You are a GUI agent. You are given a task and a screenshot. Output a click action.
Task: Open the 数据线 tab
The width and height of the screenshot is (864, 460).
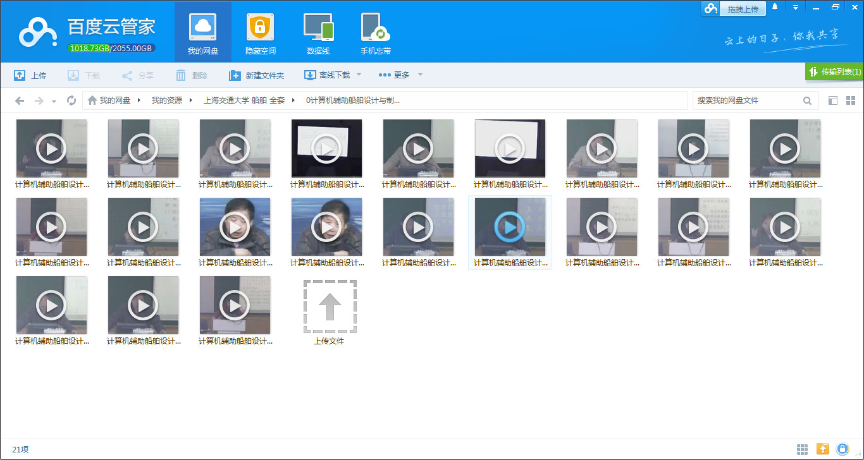point(318,32)
